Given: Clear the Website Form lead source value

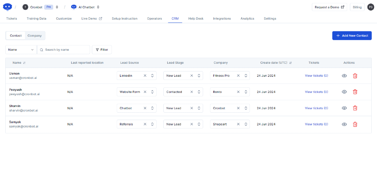Looking at the screenshot, I should point(145,92).
